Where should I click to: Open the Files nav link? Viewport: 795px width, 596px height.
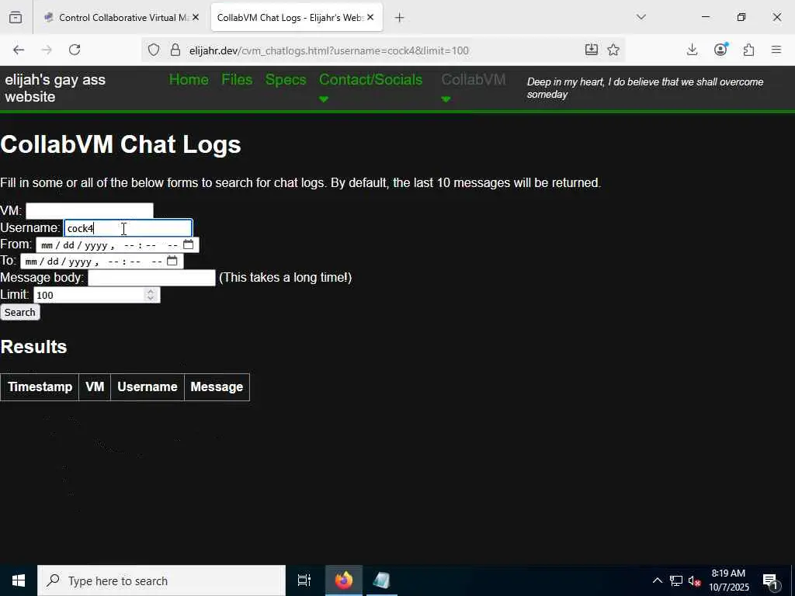[237, 80]
